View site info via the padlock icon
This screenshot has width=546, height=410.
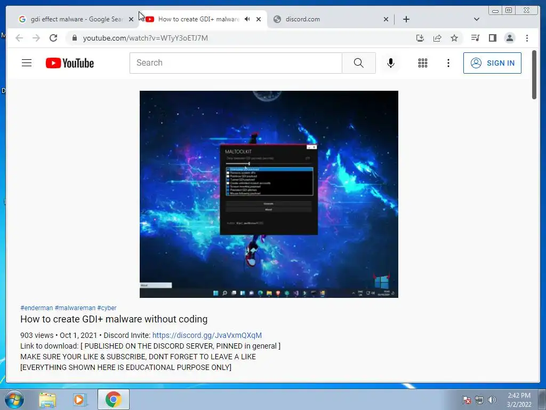(75, 38)
